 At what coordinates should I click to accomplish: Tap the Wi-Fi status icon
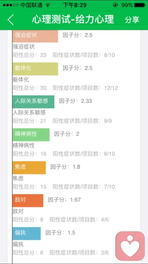click(x=48, y=5)
